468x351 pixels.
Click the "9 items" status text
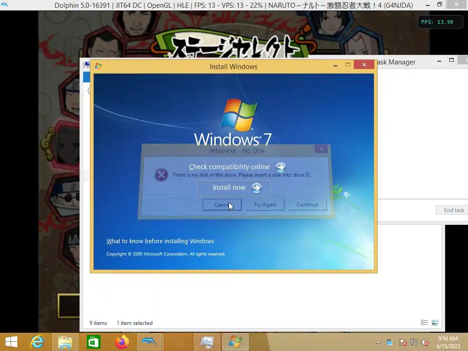click(x=98, y=323)
